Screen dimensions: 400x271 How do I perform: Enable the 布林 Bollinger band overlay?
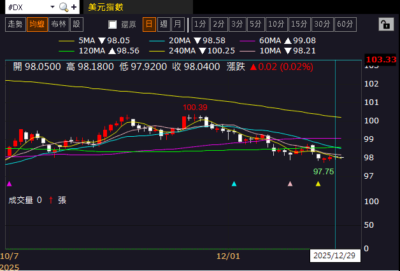pos(58,24)
